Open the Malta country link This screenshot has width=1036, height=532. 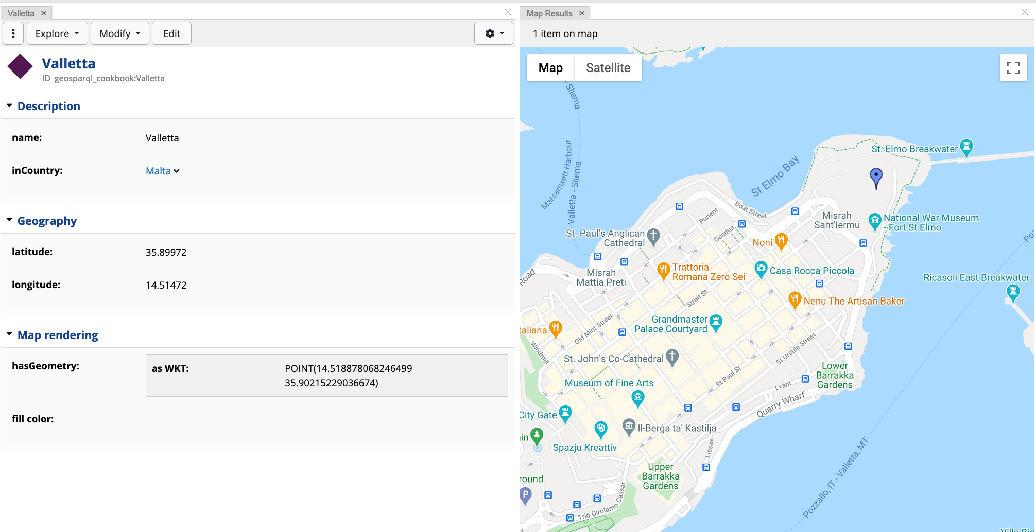pyautogui.click(x=158, y=171)
